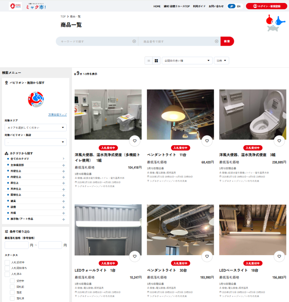Open the LEDベースライト 18台 listing title
The height and width of the screenshot is (302, 289).
[x=239, y=270]
